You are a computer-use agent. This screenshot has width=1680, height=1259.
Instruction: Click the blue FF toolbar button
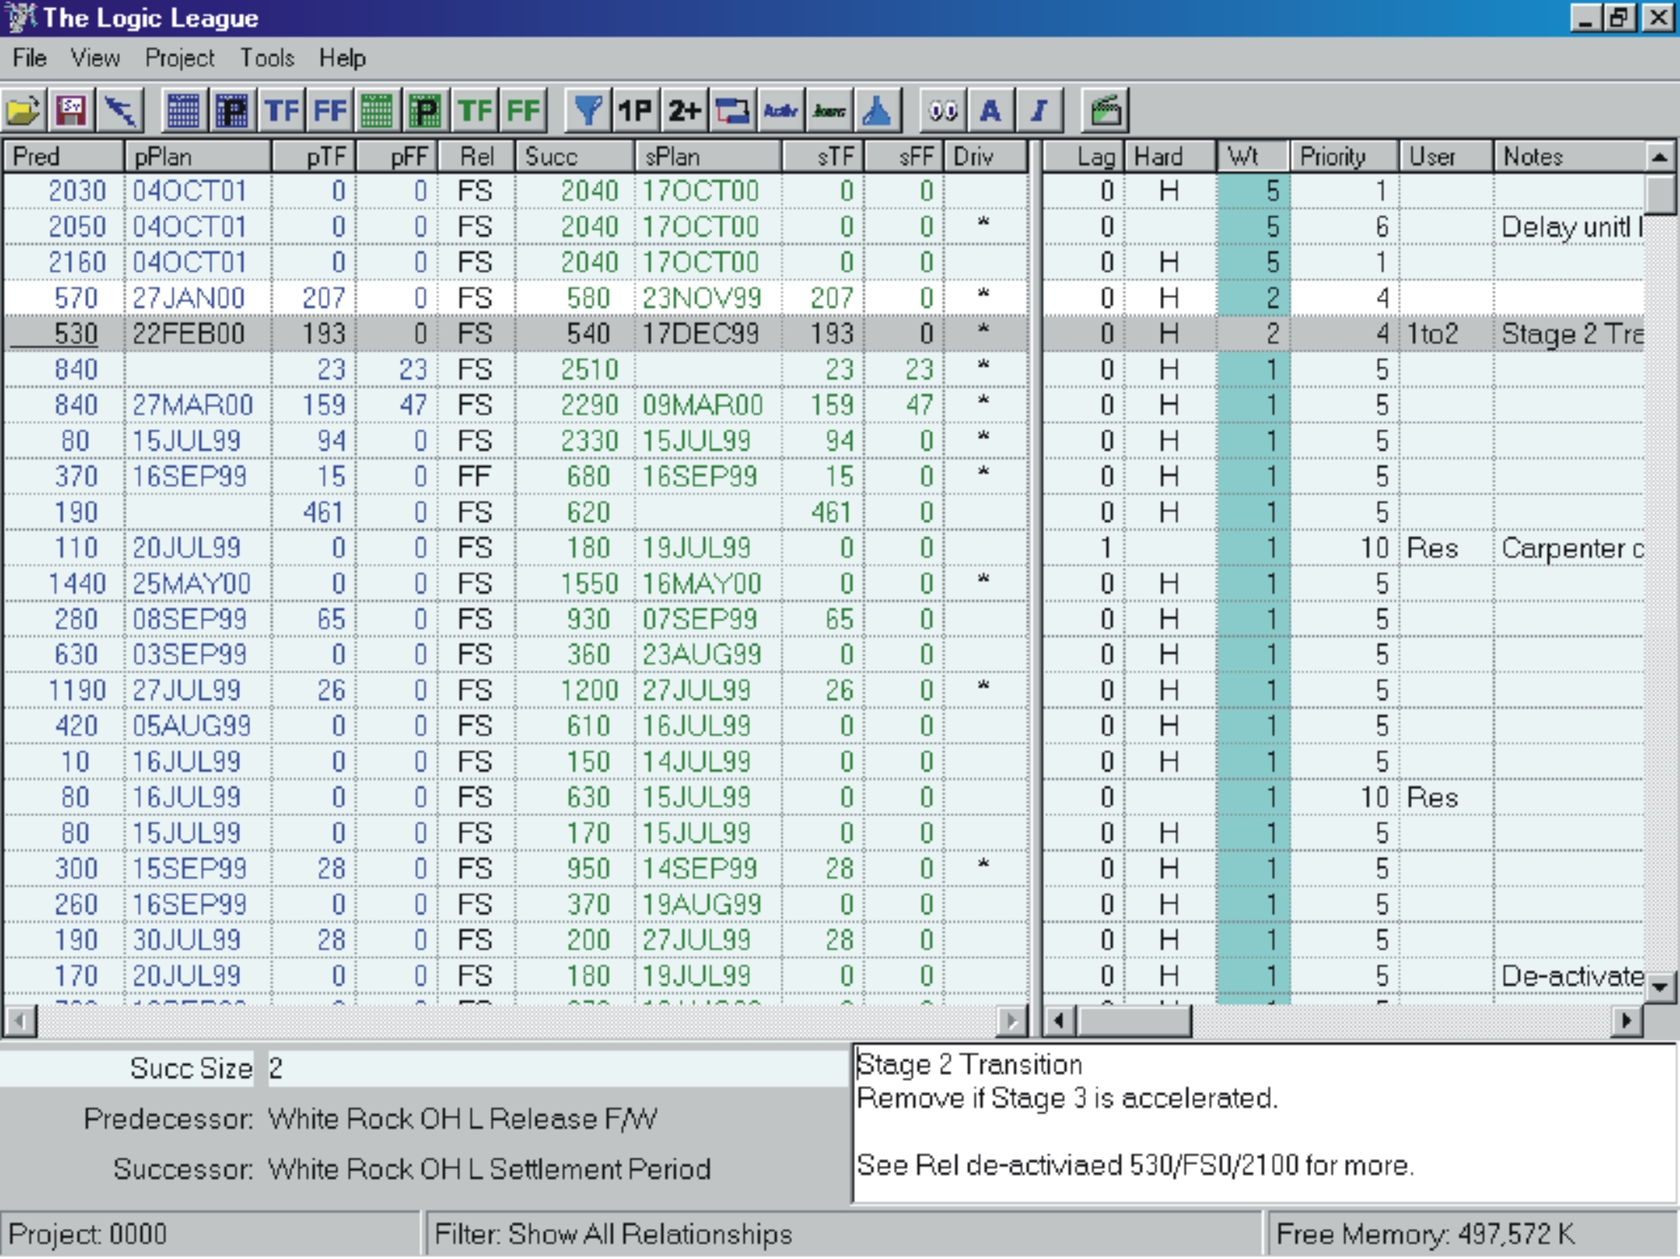(x=329, y=110)
